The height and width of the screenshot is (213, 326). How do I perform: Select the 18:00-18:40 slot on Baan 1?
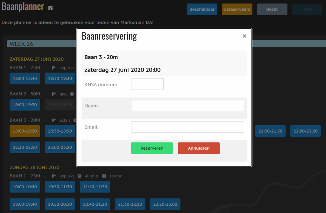[25, 79]
